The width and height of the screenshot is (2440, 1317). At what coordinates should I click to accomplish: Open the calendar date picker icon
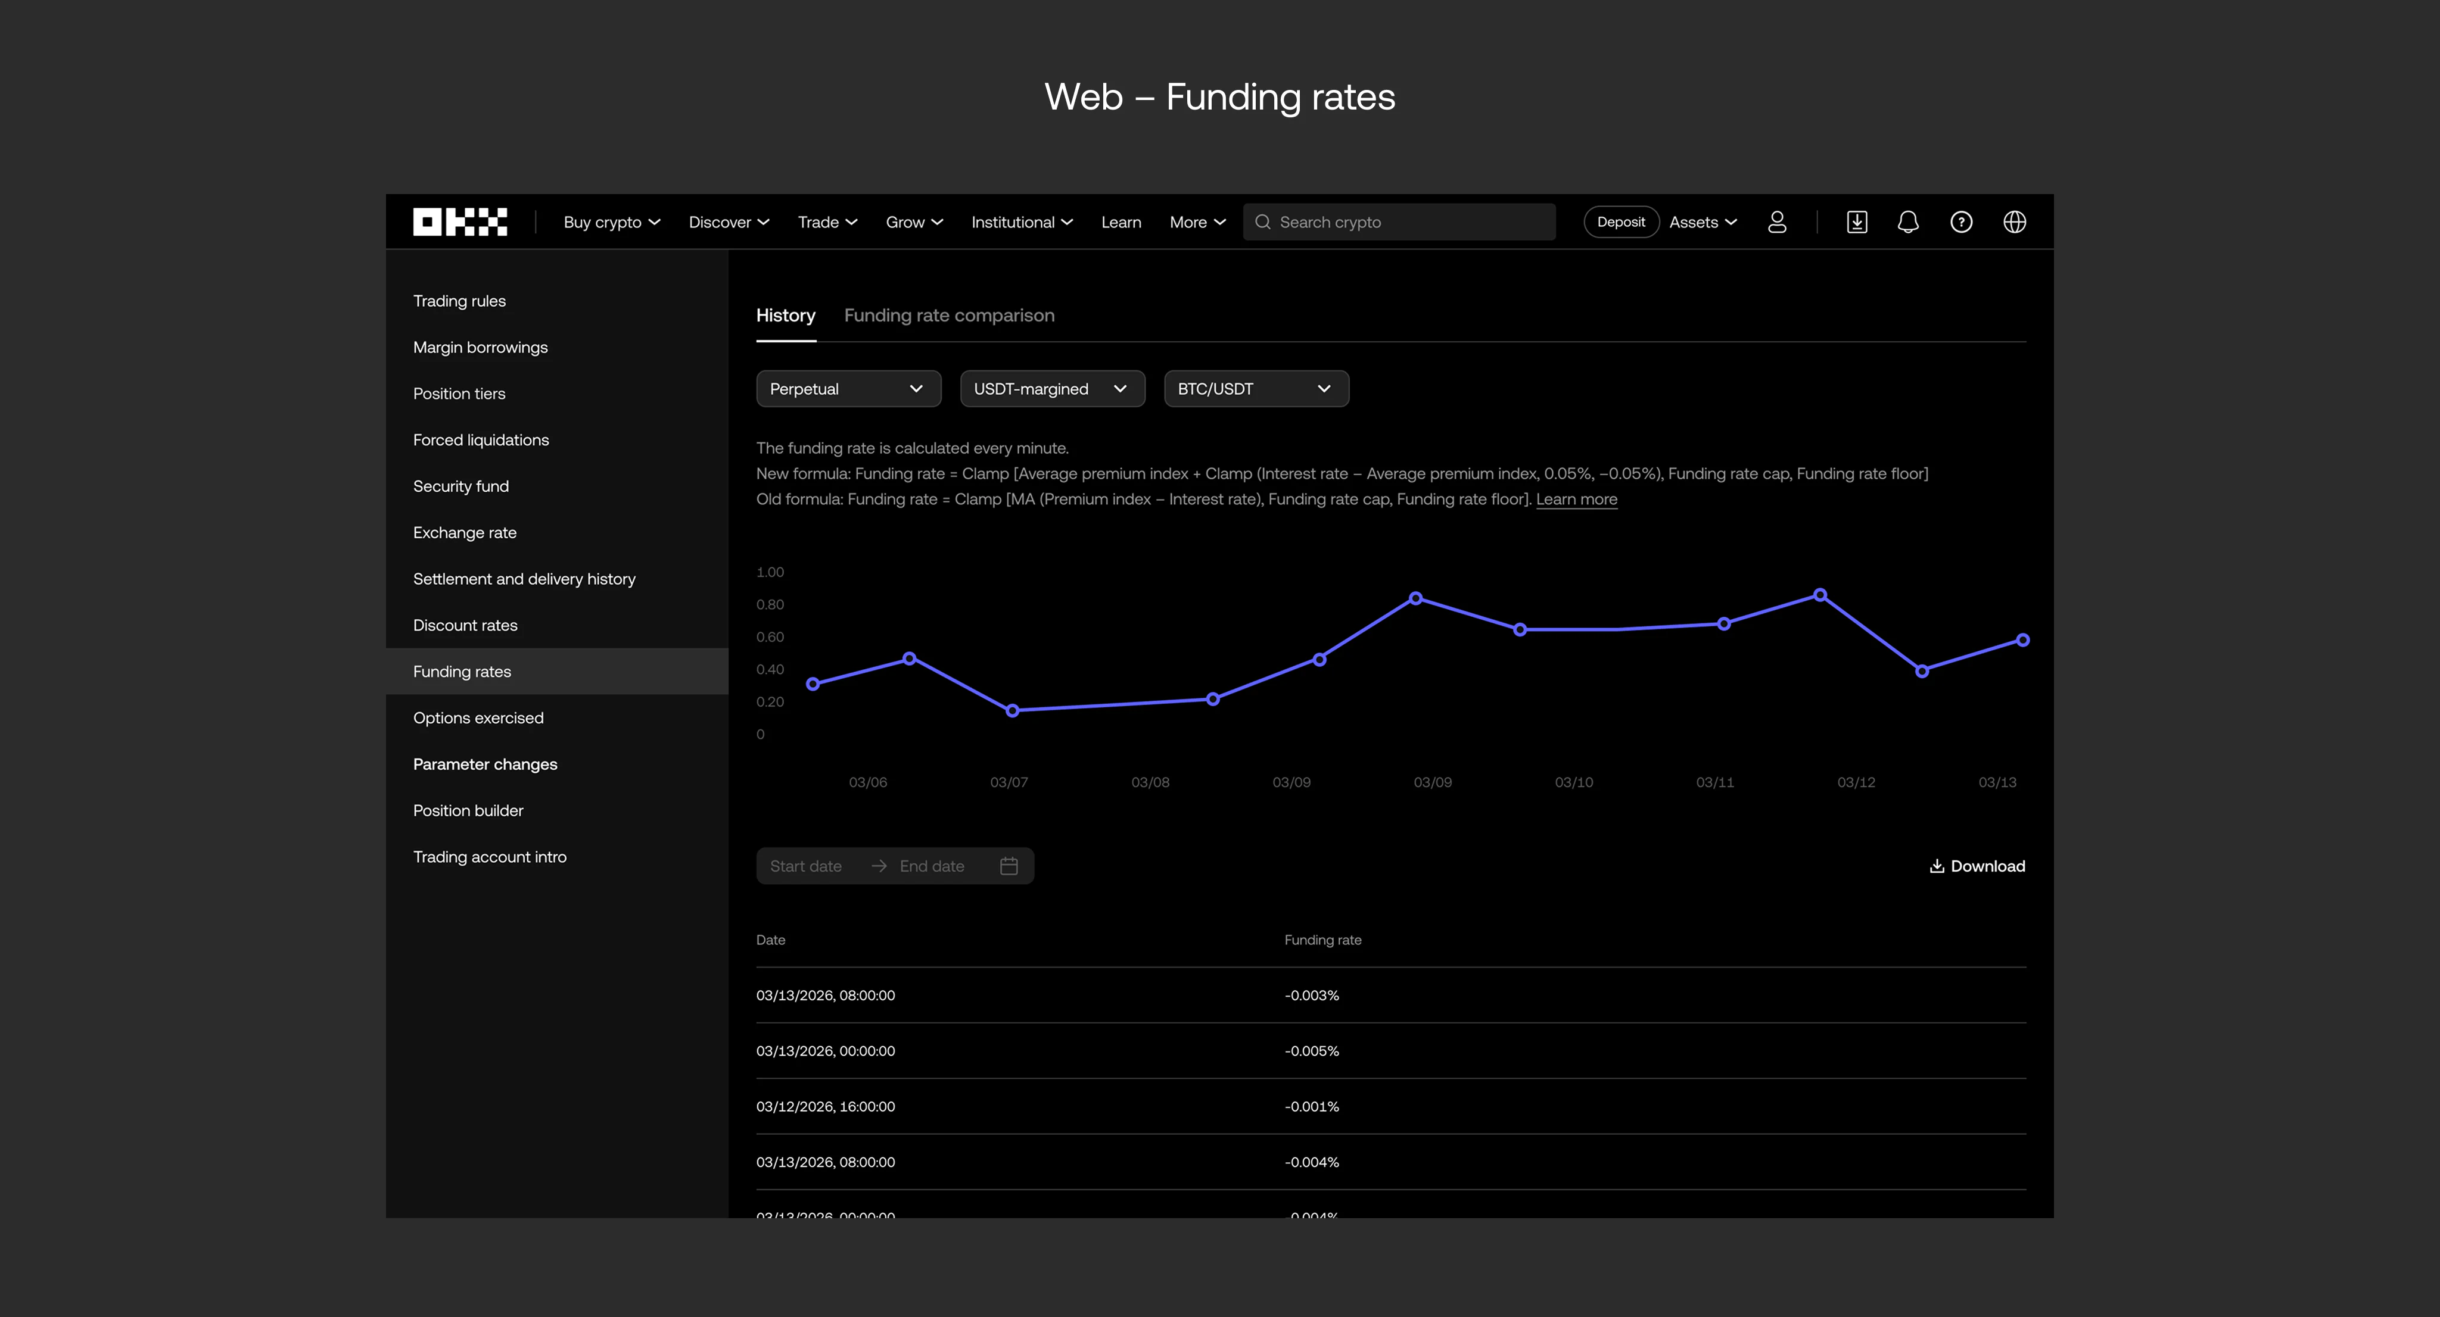[1009, 865]
